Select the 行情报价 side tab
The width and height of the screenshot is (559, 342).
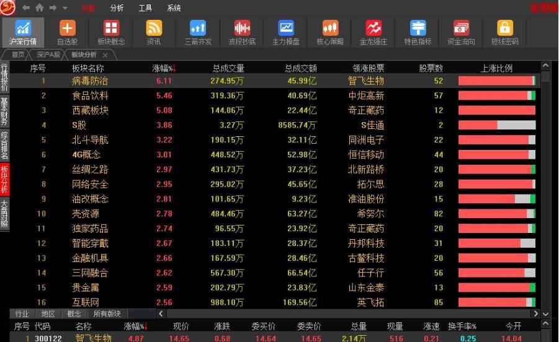coord(4,77)
